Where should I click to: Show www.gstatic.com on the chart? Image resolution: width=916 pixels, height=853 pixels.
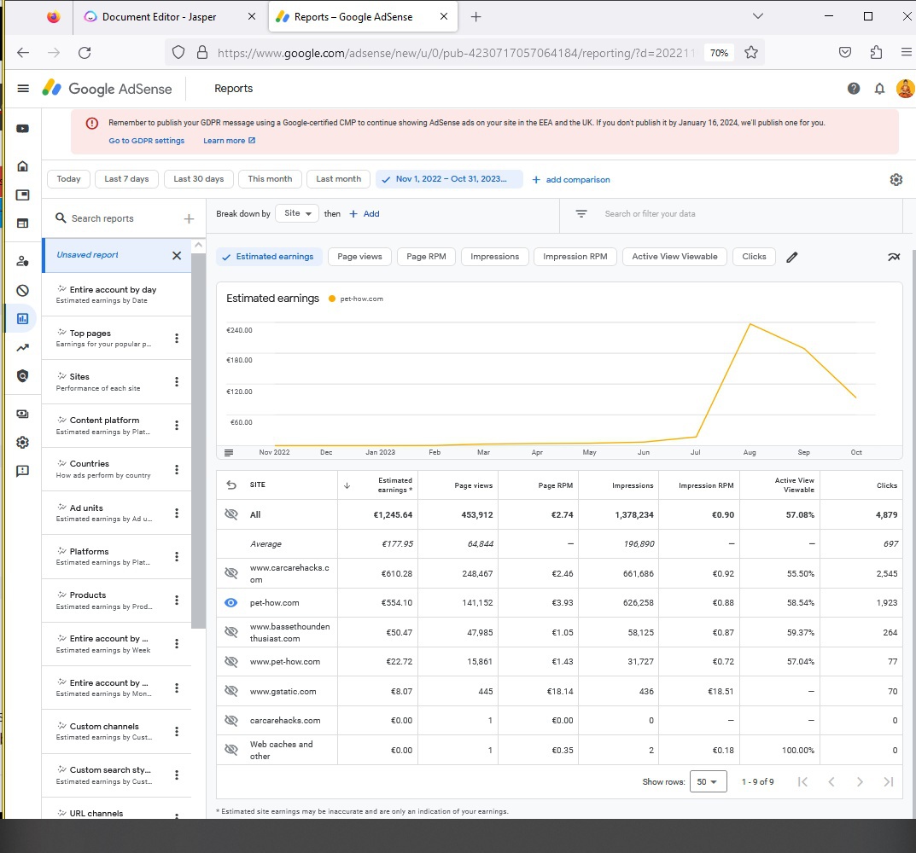(231, 691)
